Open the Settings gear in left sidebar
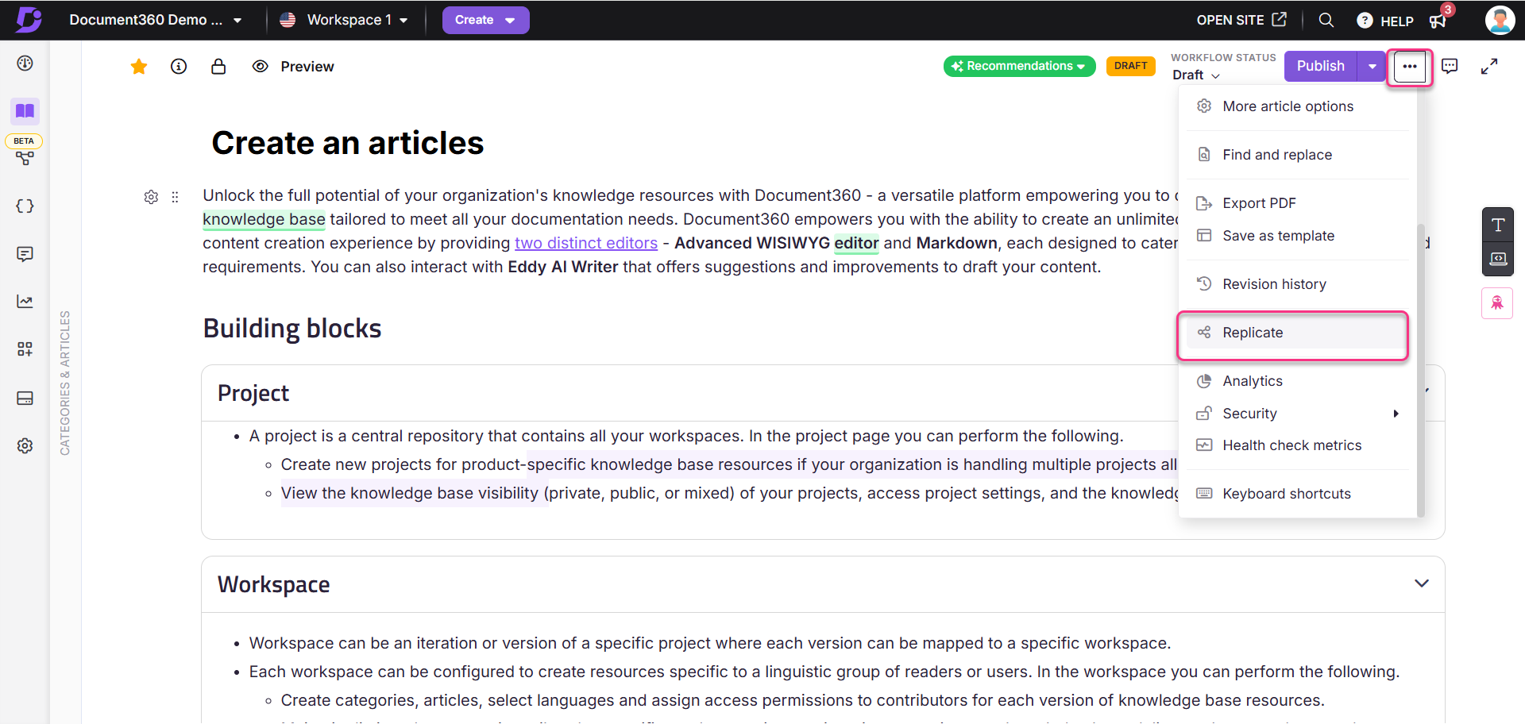This screenshot has width=1525, height=724. pyautogui.click(x=25, y=445)
